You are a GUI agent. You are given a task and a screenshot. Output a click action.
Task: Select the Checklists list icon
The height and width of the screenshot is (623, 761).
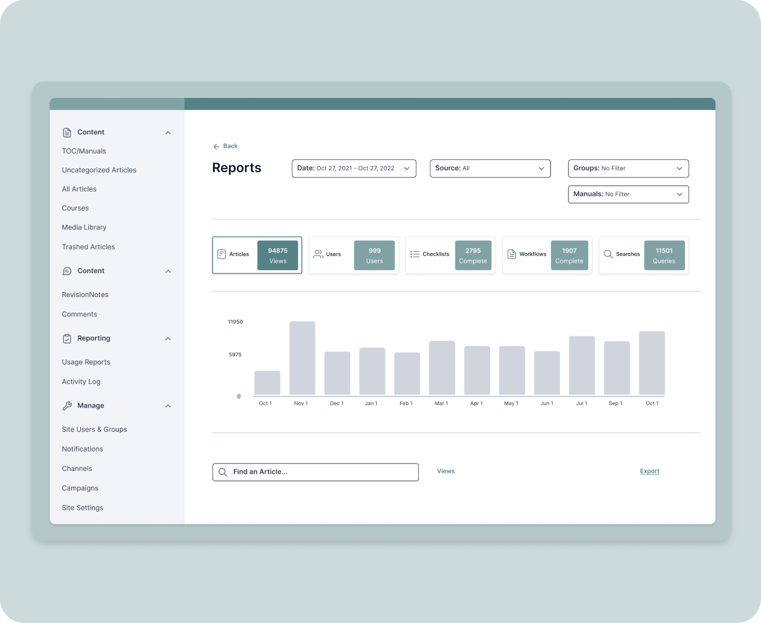tap(415, 254)
